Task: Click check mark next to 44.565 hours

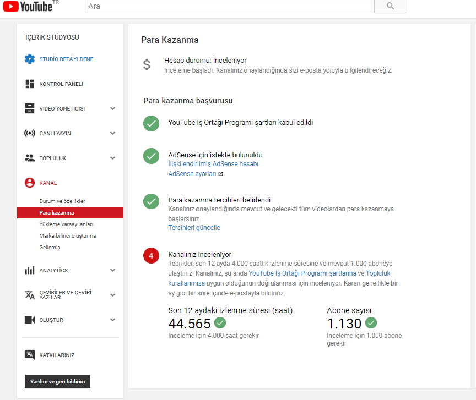Action: point(220,322)
